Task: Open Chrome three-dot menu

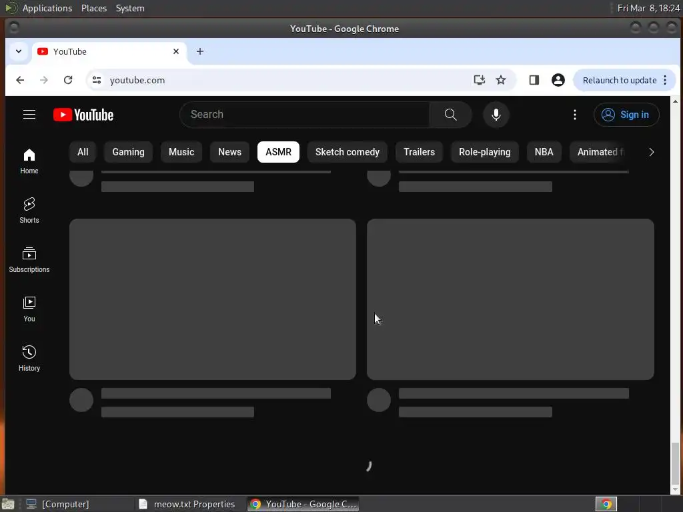Action: click(x=665, y=80)
